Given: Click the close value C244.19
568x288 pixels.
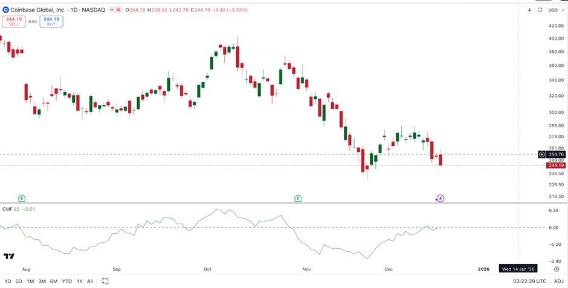Looking at the screenshot, I should (x=200, y=10).
